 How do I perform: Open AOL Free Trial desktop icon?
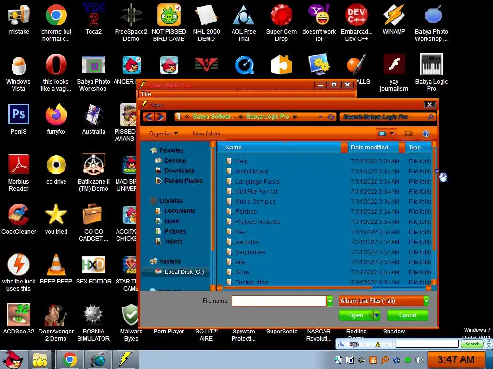click(243, 23)
